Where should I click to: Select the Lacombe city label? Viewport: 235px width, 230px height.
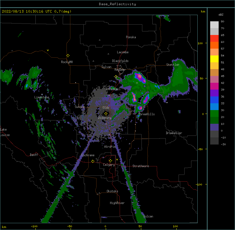[x=123, y=52]
